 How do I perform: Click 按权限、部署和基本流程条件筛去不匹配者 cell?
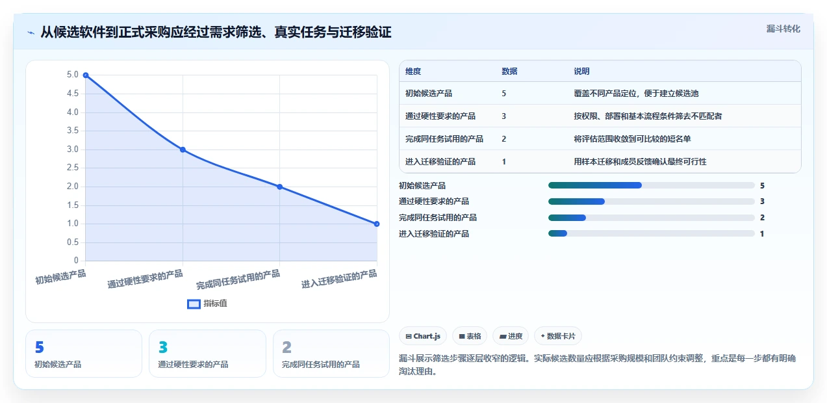(x=648, y=116)
